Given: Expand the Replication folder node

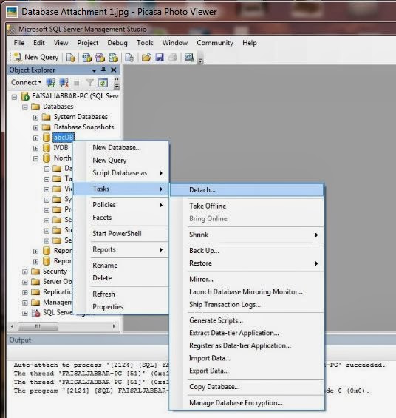Looking at the screenshot, I should point(25,292).
